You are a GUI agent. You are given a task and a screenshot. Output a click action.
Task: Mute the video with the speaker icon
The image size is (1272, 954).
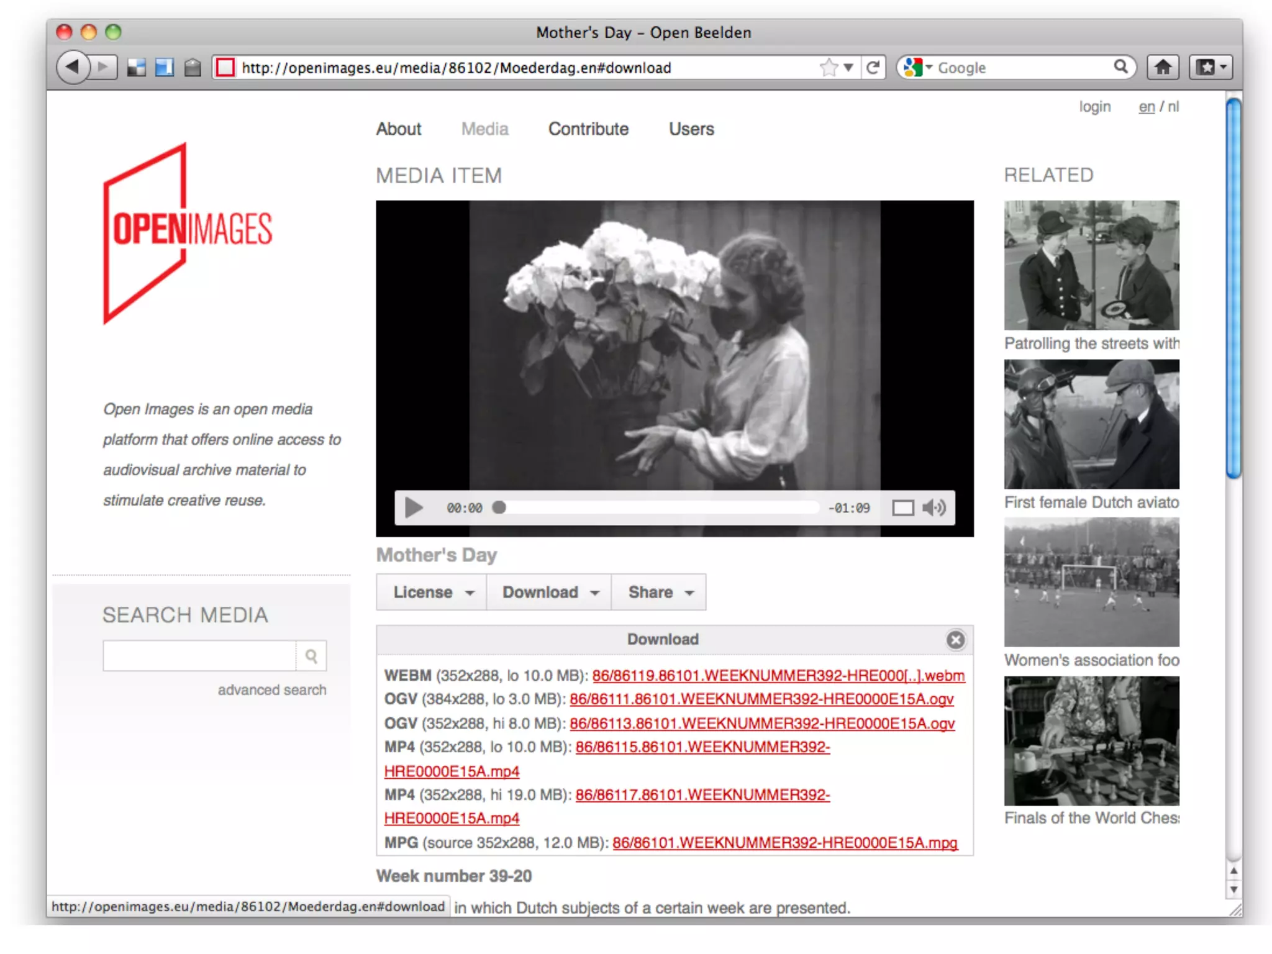pos(934,508)
